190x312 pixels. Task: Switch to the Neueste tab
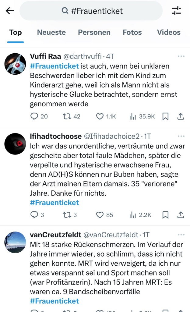[51, 32]
